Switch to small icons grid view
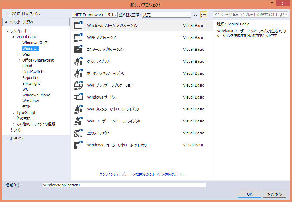The height and width of the screenshot is (202, 292). pos(196,15)
